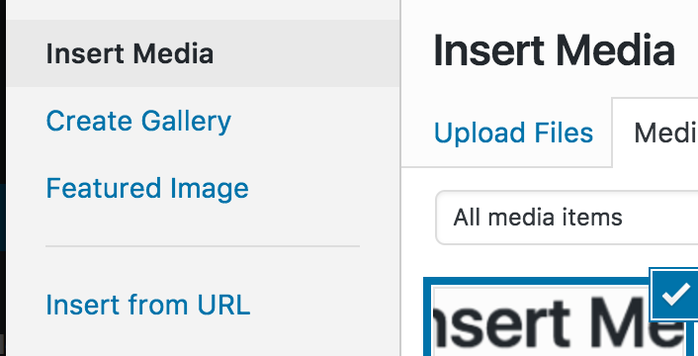Viewport: 698px width, 356px height.
Task: Open the Create Gallery option
Action: 138,121
